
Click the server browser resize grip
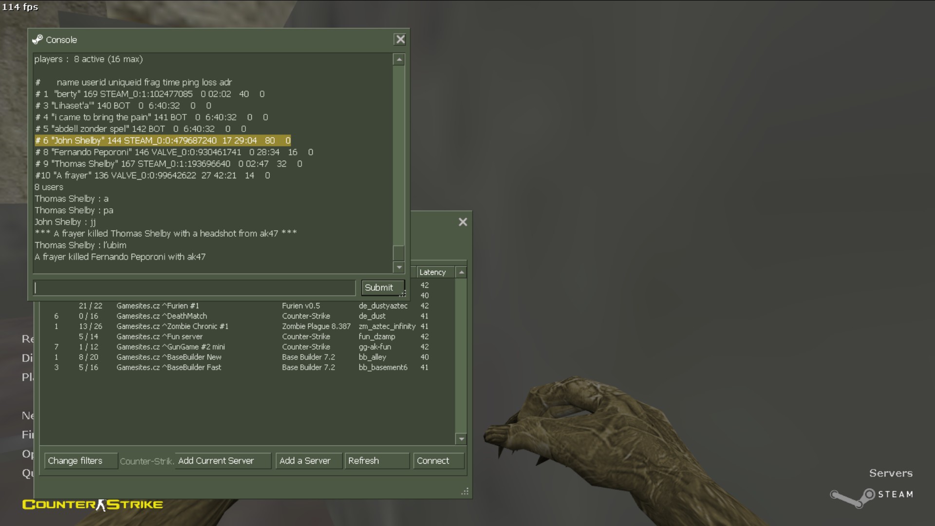tap(465, 492)
